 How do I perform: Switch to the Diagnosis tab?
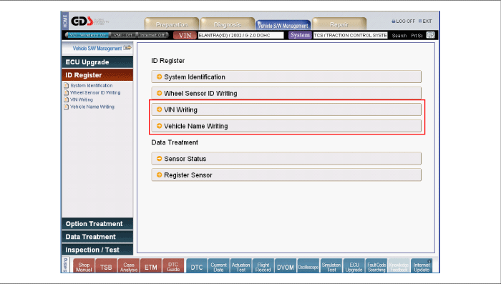click(228, 24)
